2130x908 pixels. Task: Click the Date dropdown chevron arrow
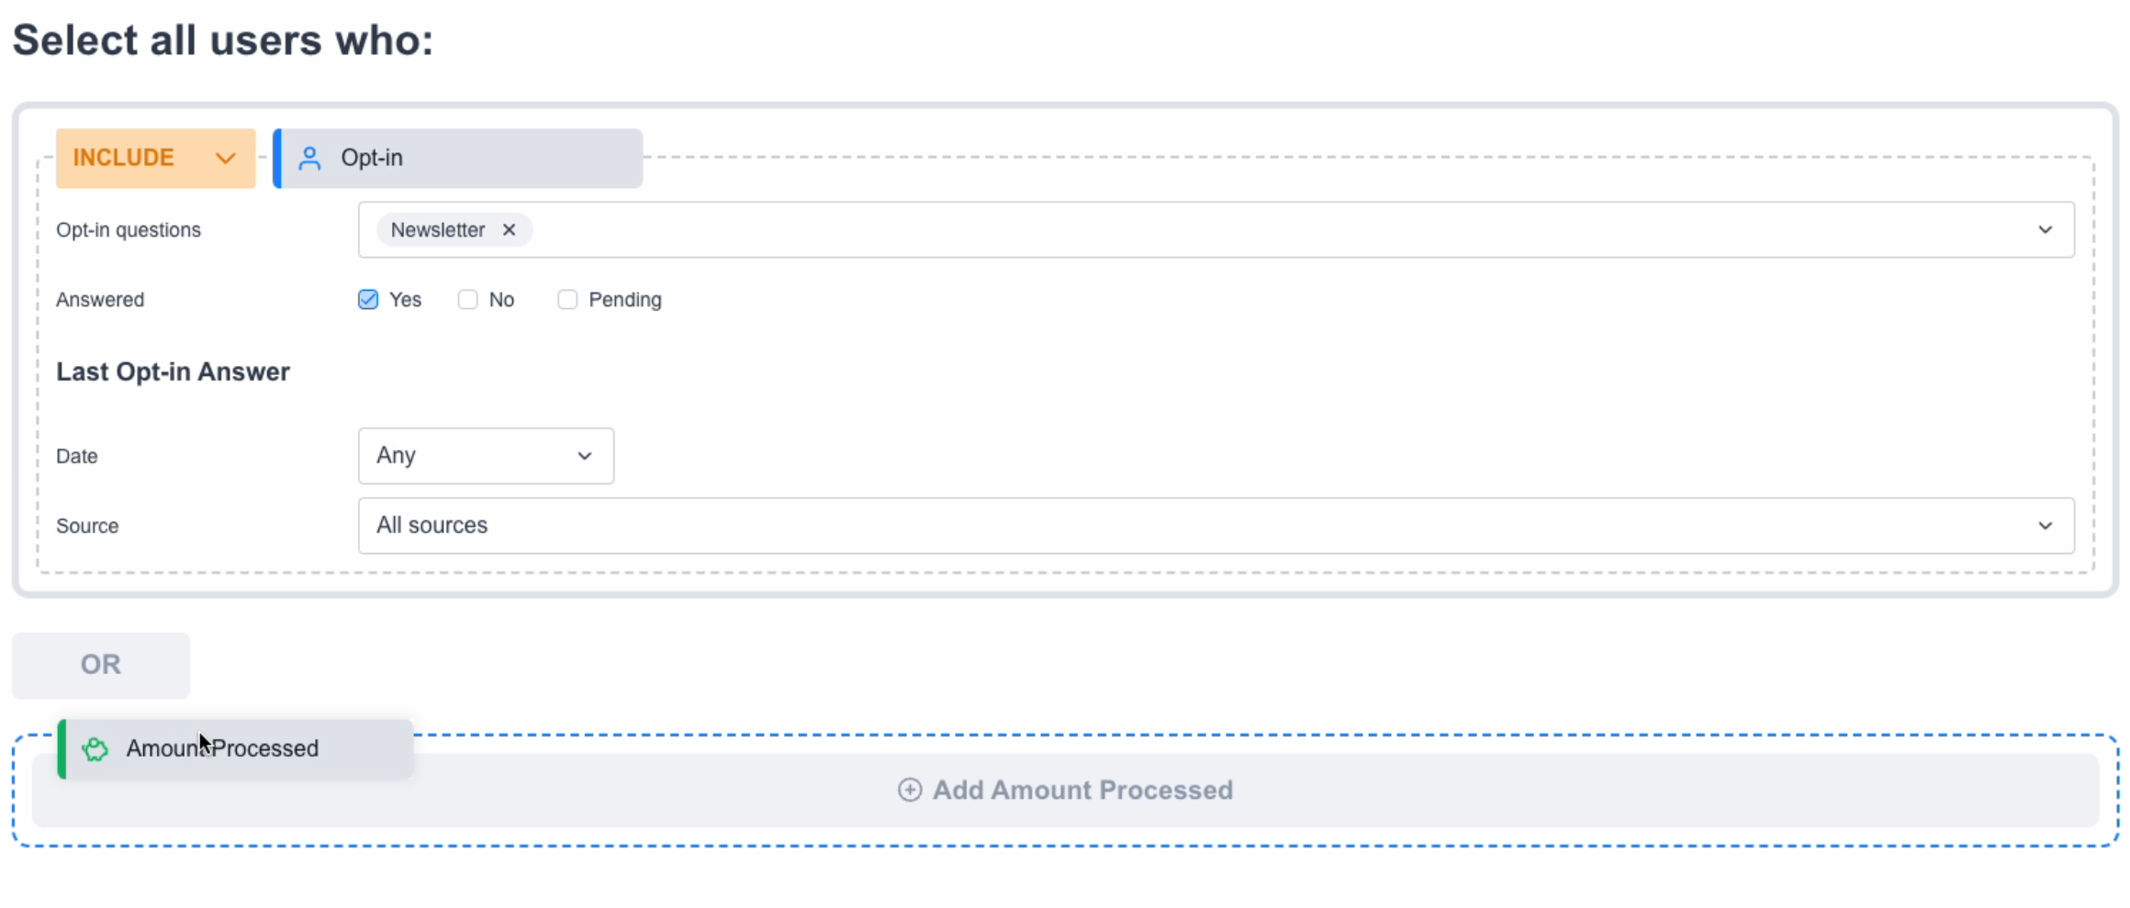[584, 456]
